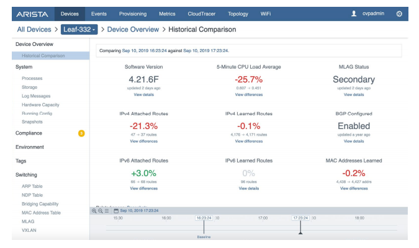
Task: Open Log Messages in the sidebar
Action: pos(36,96)
